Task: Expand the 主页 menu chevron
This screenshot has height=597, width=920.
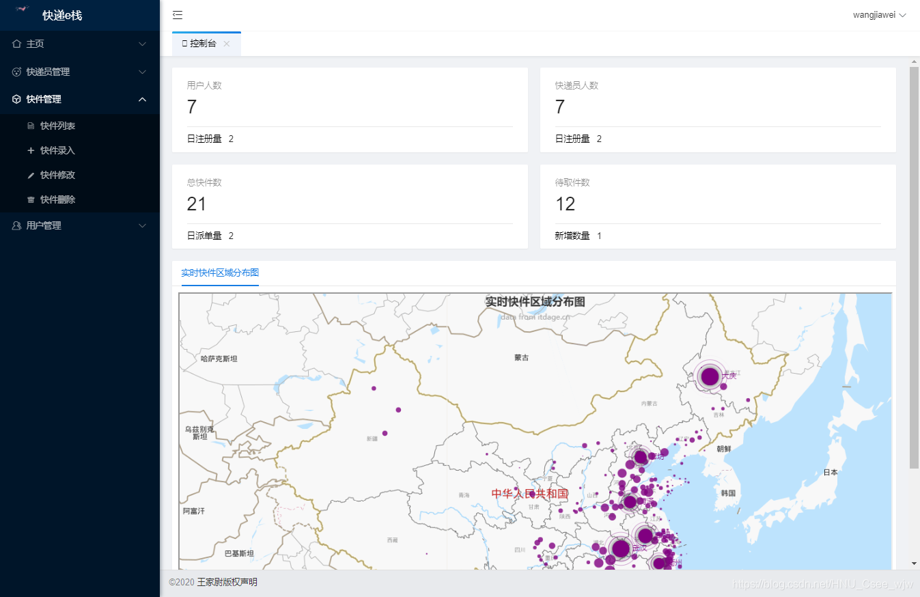Action: click(x=142, y=44)
